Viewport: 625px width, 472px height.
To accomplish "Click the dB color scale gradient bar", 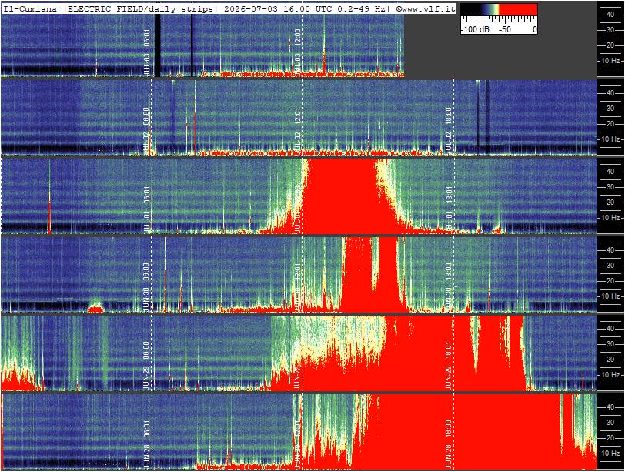I will 499,9.
